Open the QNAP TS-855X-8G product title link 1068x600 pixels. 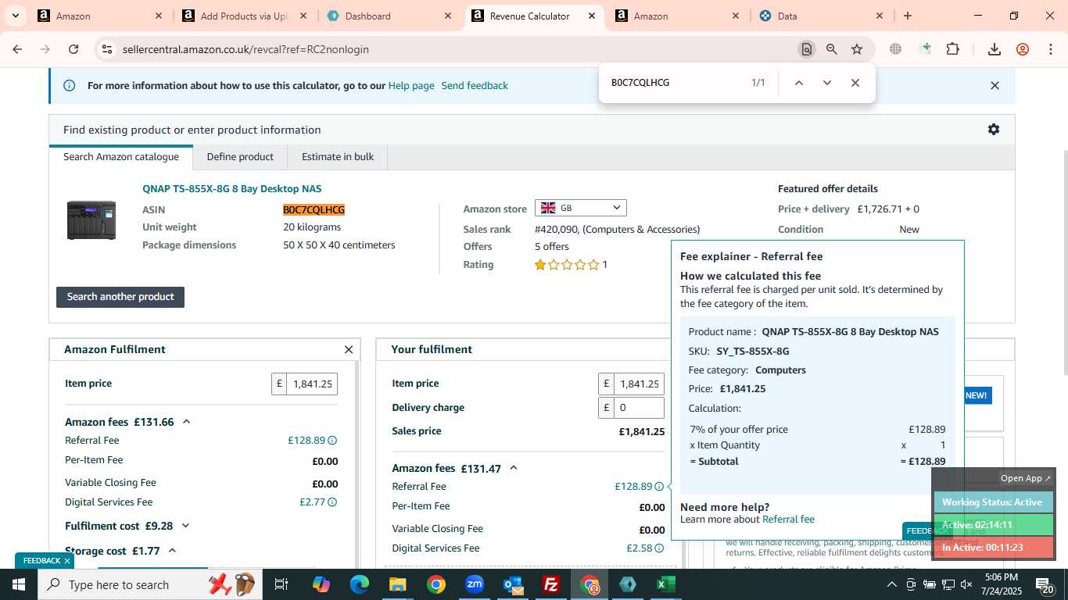click(x=231, y=189)
